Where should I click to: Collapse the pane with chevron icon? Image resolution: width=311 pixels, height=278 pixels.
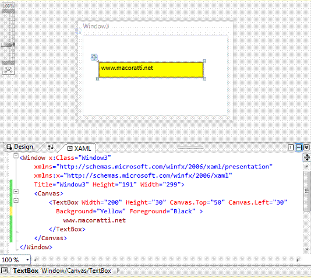pyautogui.click(x=306, y=147)
